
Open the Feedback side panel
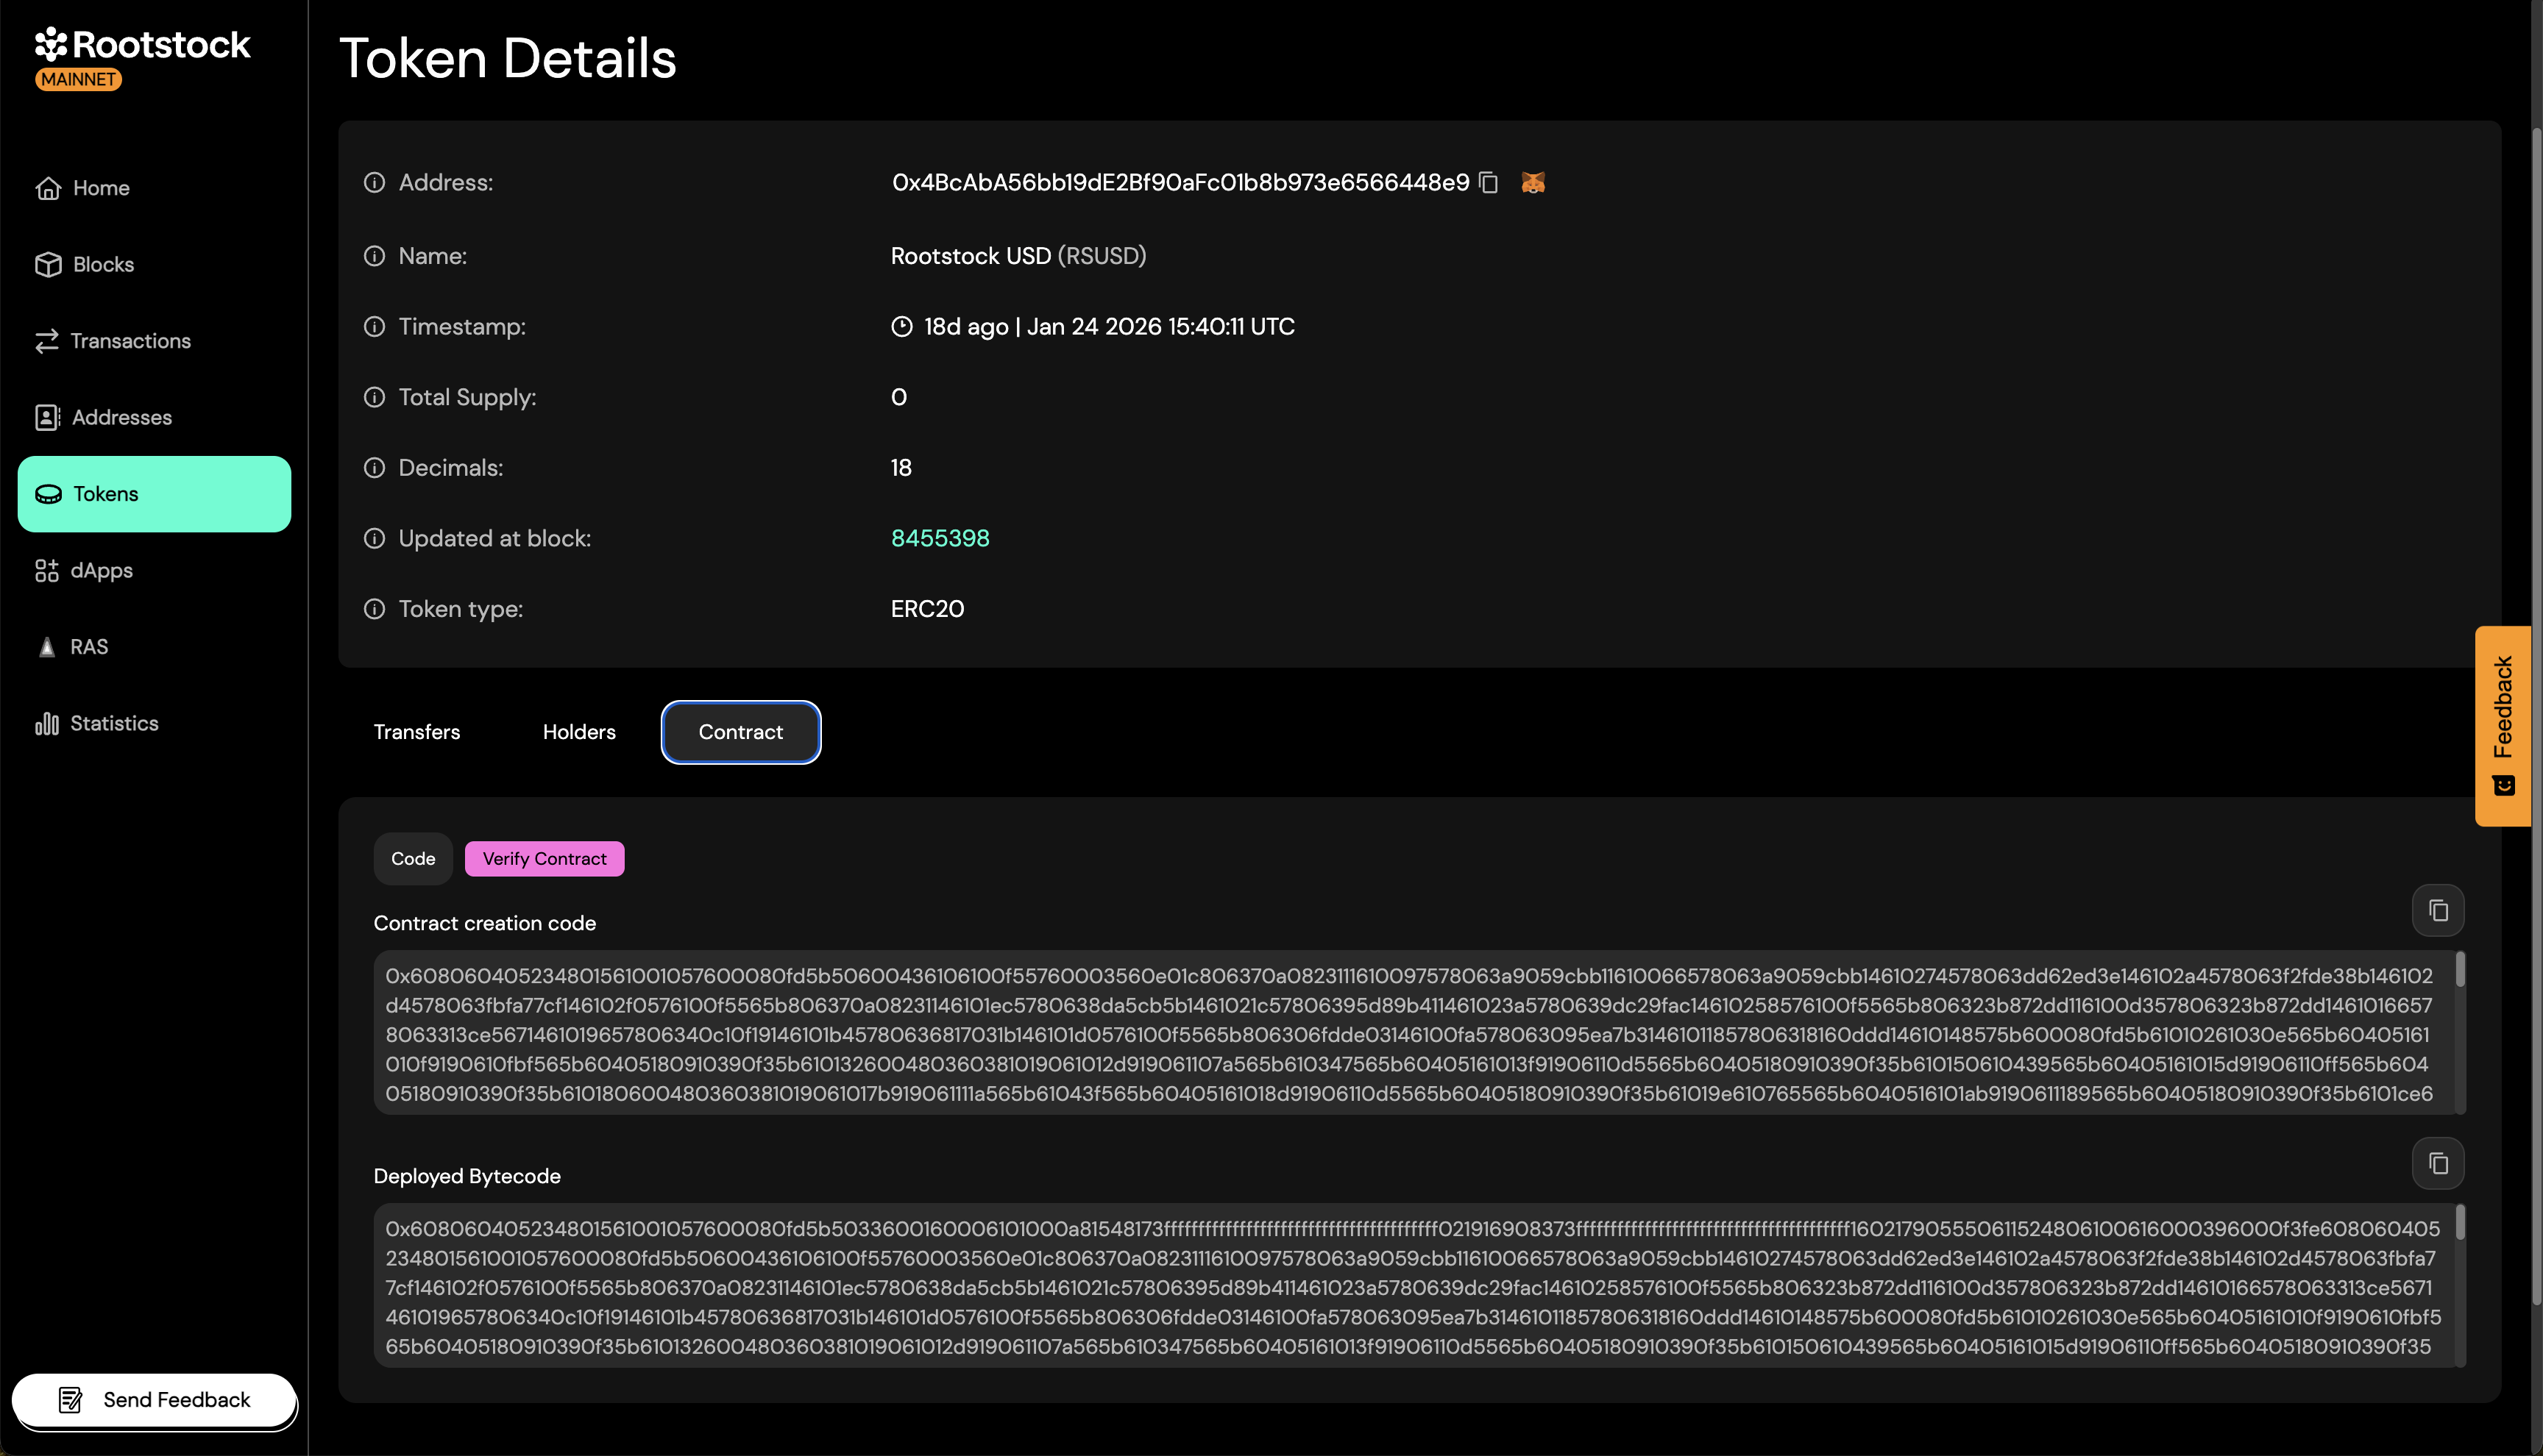click(x=2504, y=725)
